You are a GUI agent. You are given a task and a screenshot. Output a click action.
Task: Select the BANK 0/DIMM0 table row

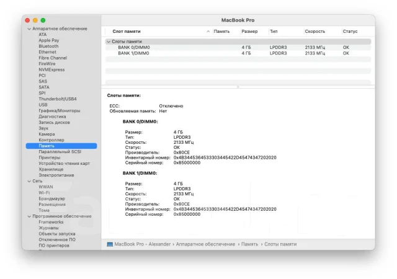point(238,47)
